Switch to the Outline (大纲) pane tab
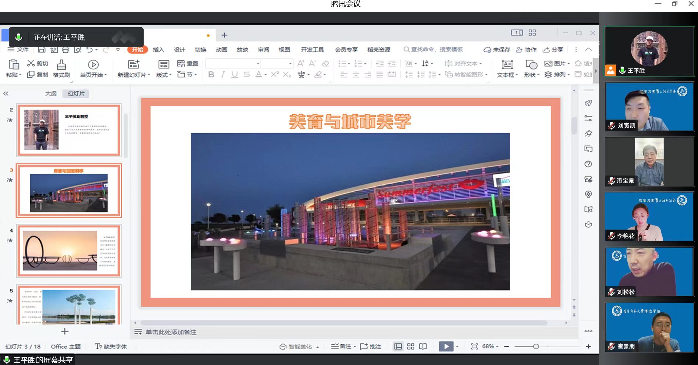The height and width of the screenshot is (365, 698). [51, 93]
